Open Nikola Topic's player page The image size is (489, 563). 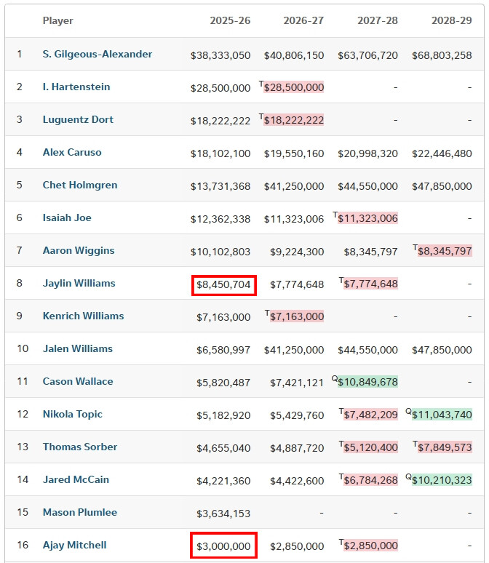click(73, 415)
